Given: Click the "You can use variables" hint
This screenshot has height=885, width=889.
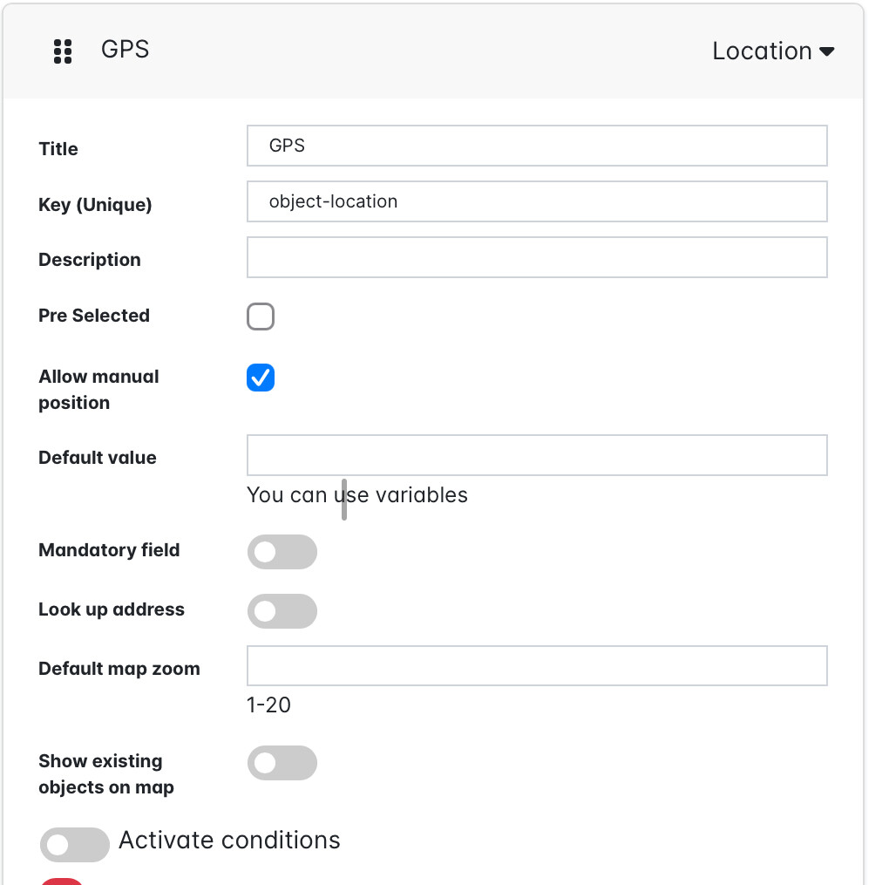Looking at the screenshot, I should (x=357, y=495).
